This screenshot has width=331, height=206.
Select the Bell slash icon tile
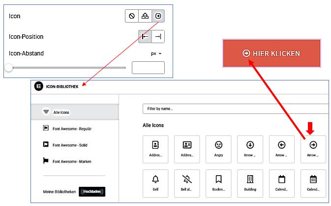[x=186, y=182]
